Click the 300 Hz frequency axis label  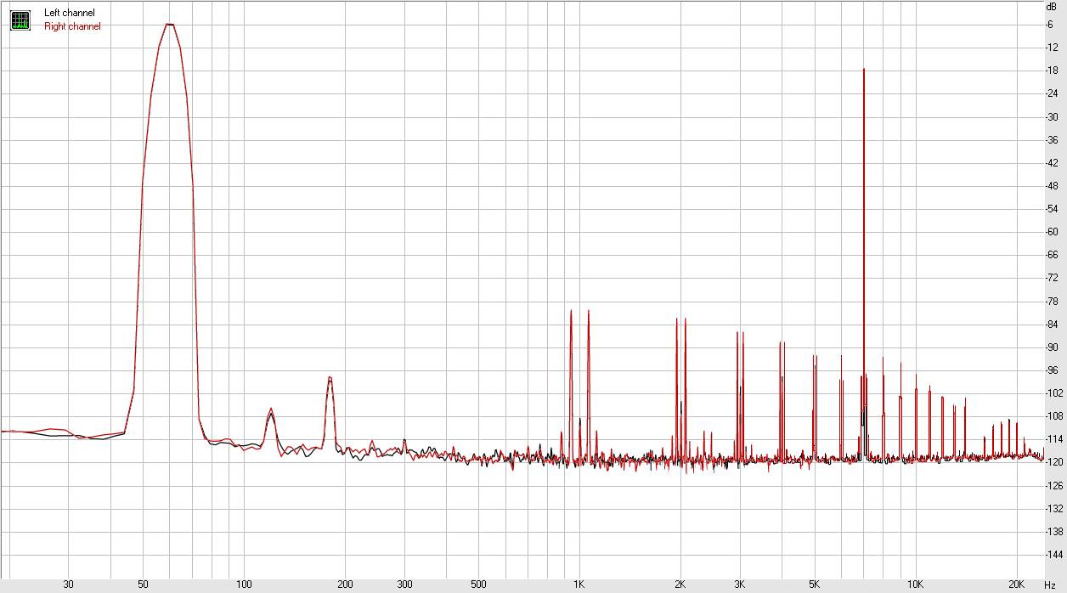[x=404, y=585]
